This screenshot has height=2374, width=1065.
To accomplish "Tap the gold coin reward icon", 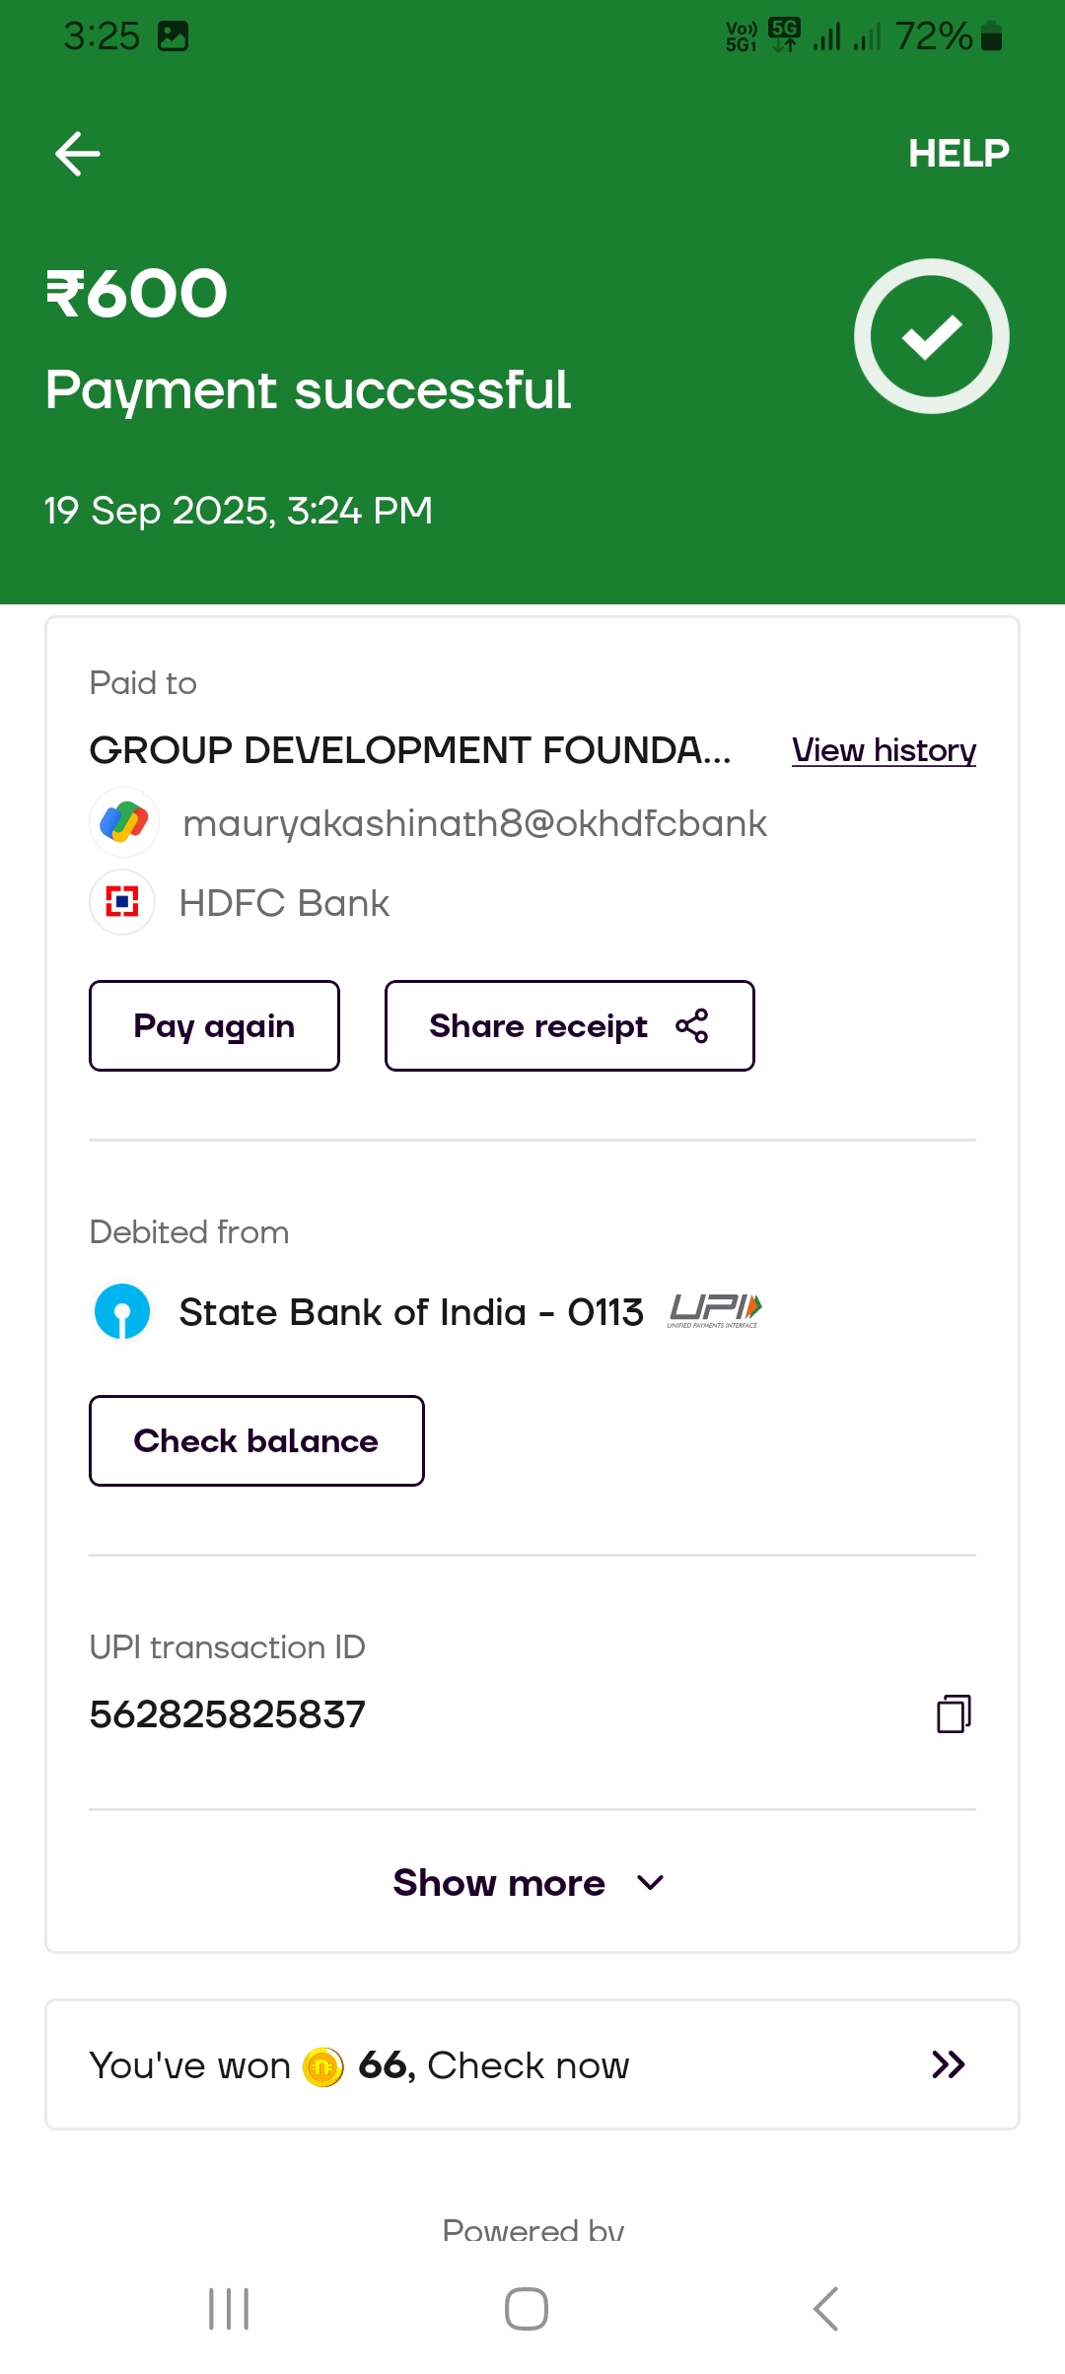I will point(323,2066).
